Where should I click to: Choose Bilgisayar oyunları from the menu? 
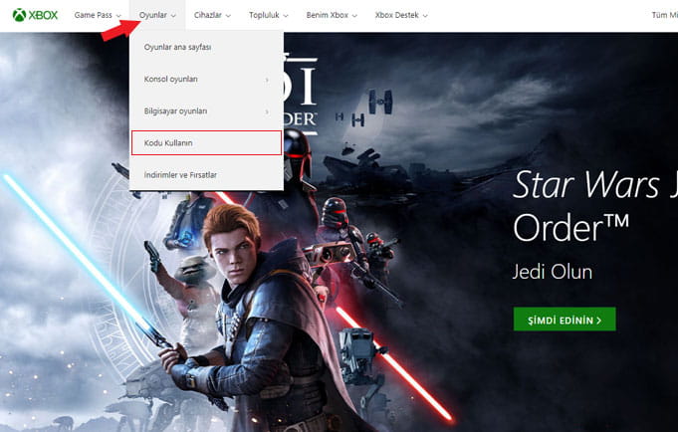[175, 111]
